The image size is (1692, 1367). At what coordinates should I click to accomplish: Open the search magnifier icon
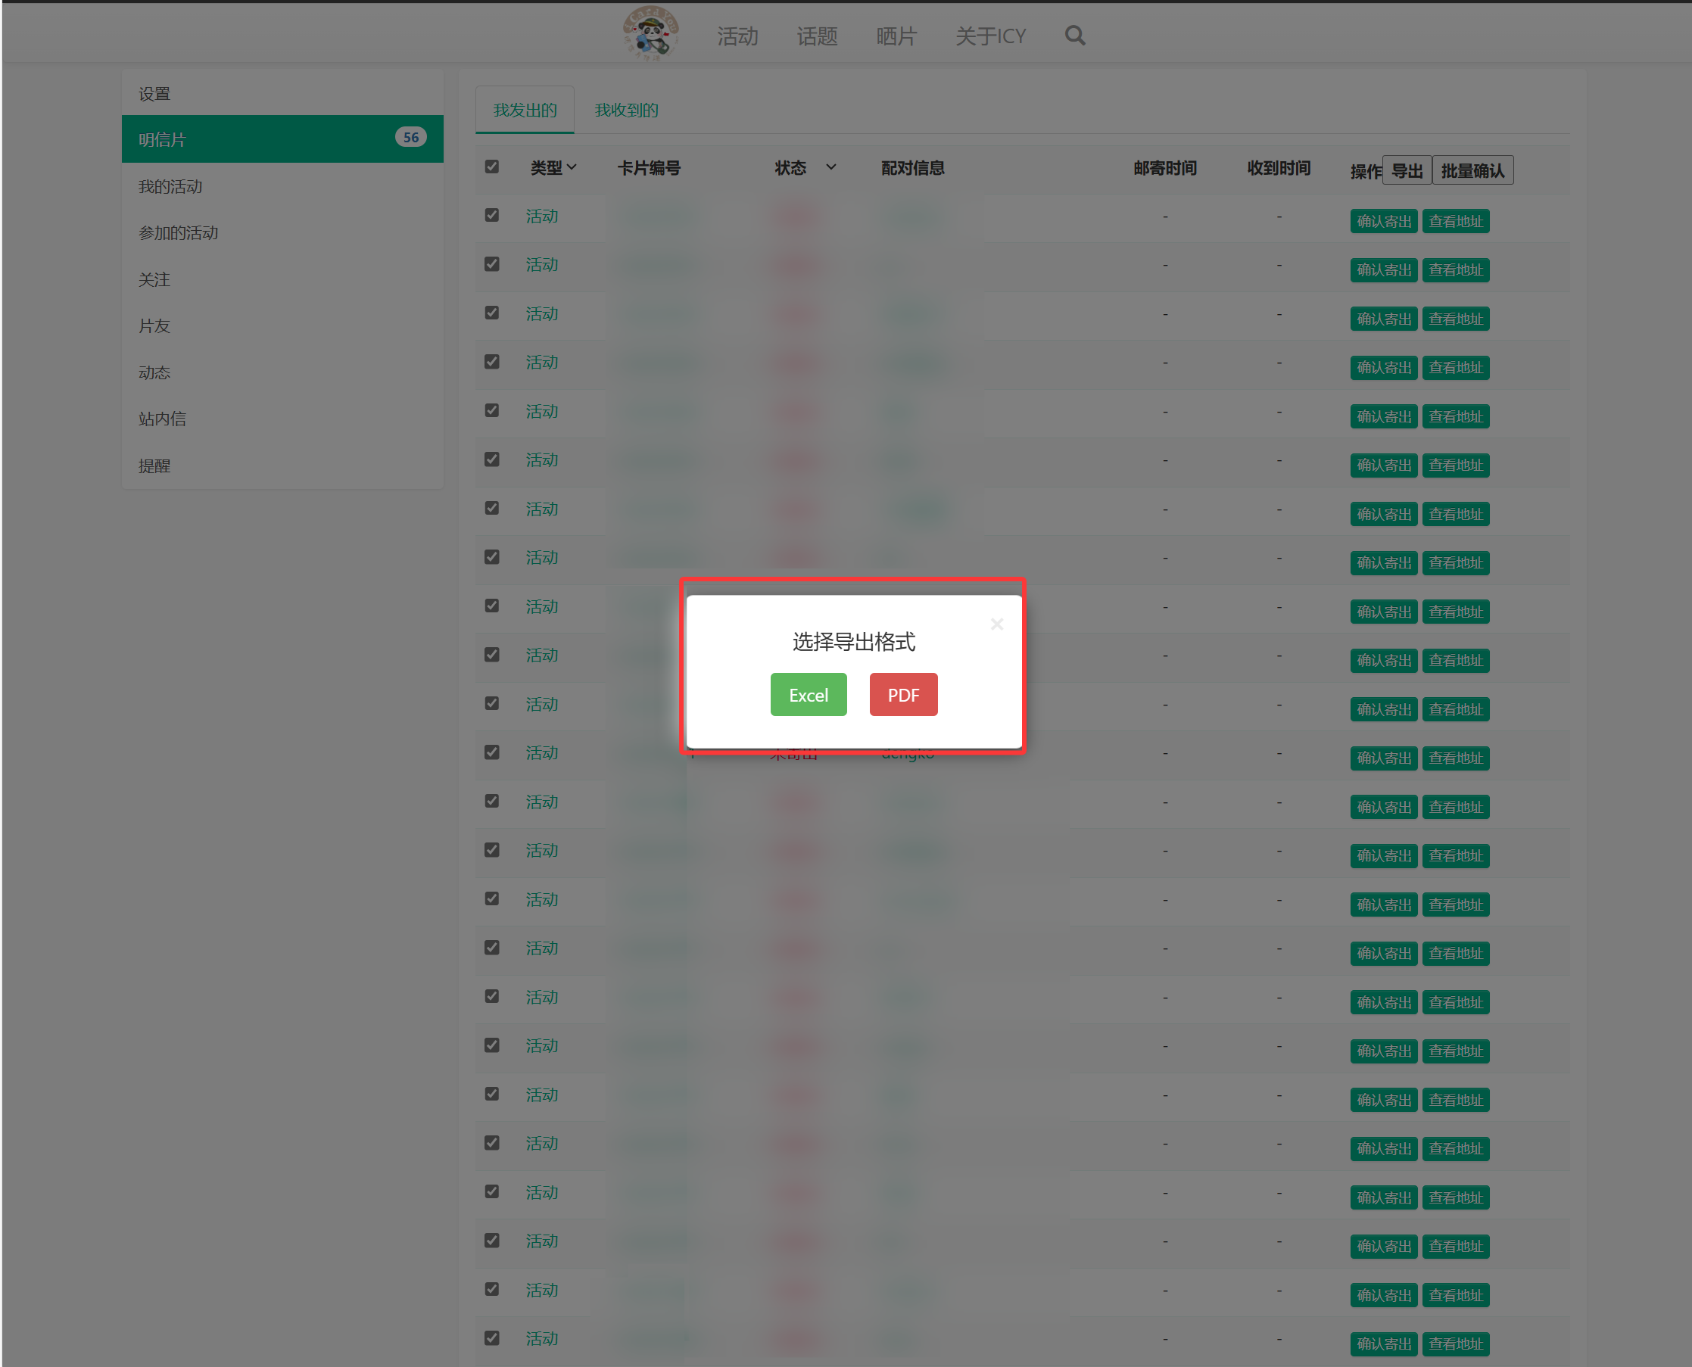pos(1074,36)
